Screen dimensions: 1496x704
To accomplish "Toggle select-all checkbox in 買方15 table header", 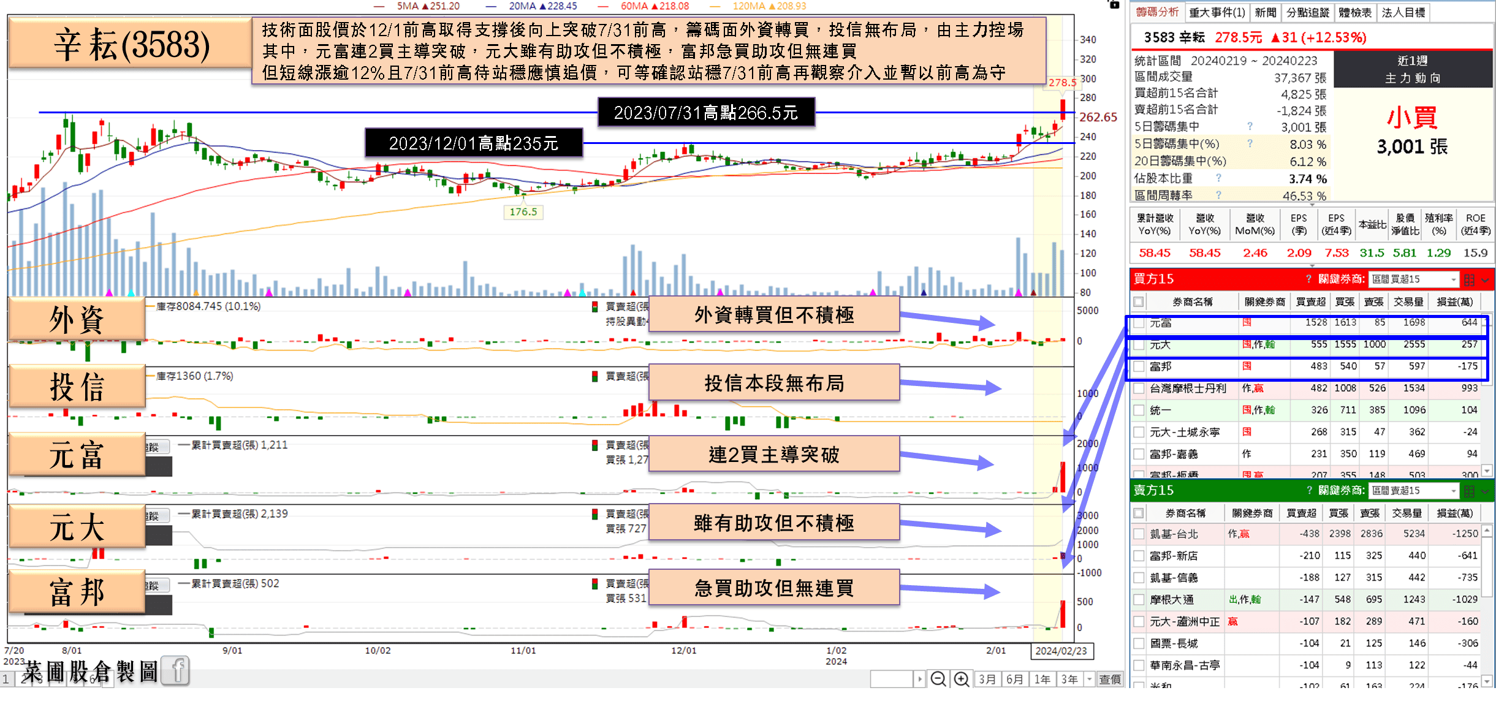I will (1139, 302).
